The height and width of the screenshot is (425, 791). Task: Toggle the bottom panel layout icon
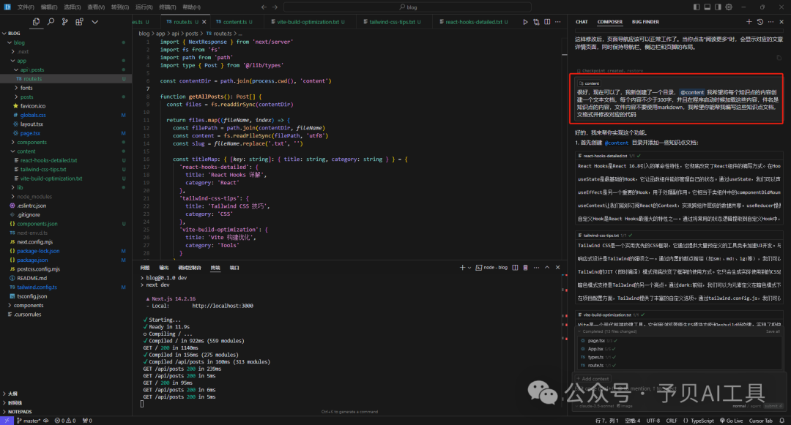tap(708, 7)
